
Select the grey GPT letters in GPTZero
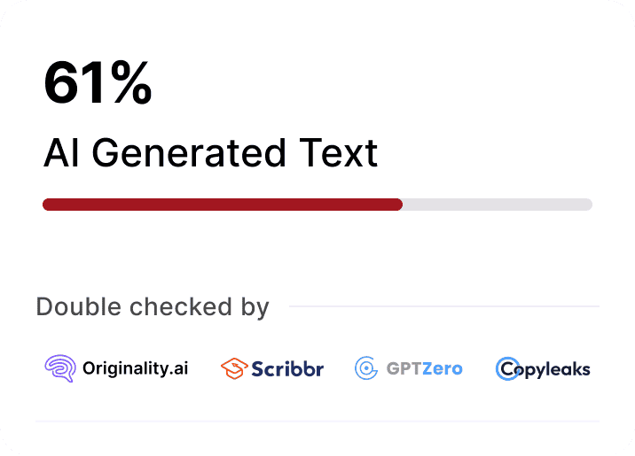(404, 368)
